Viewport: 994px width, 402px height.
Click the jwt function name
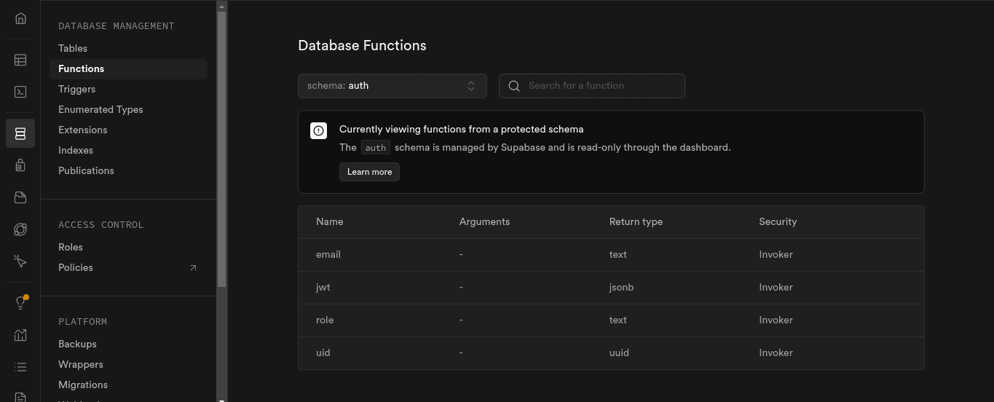323,288
